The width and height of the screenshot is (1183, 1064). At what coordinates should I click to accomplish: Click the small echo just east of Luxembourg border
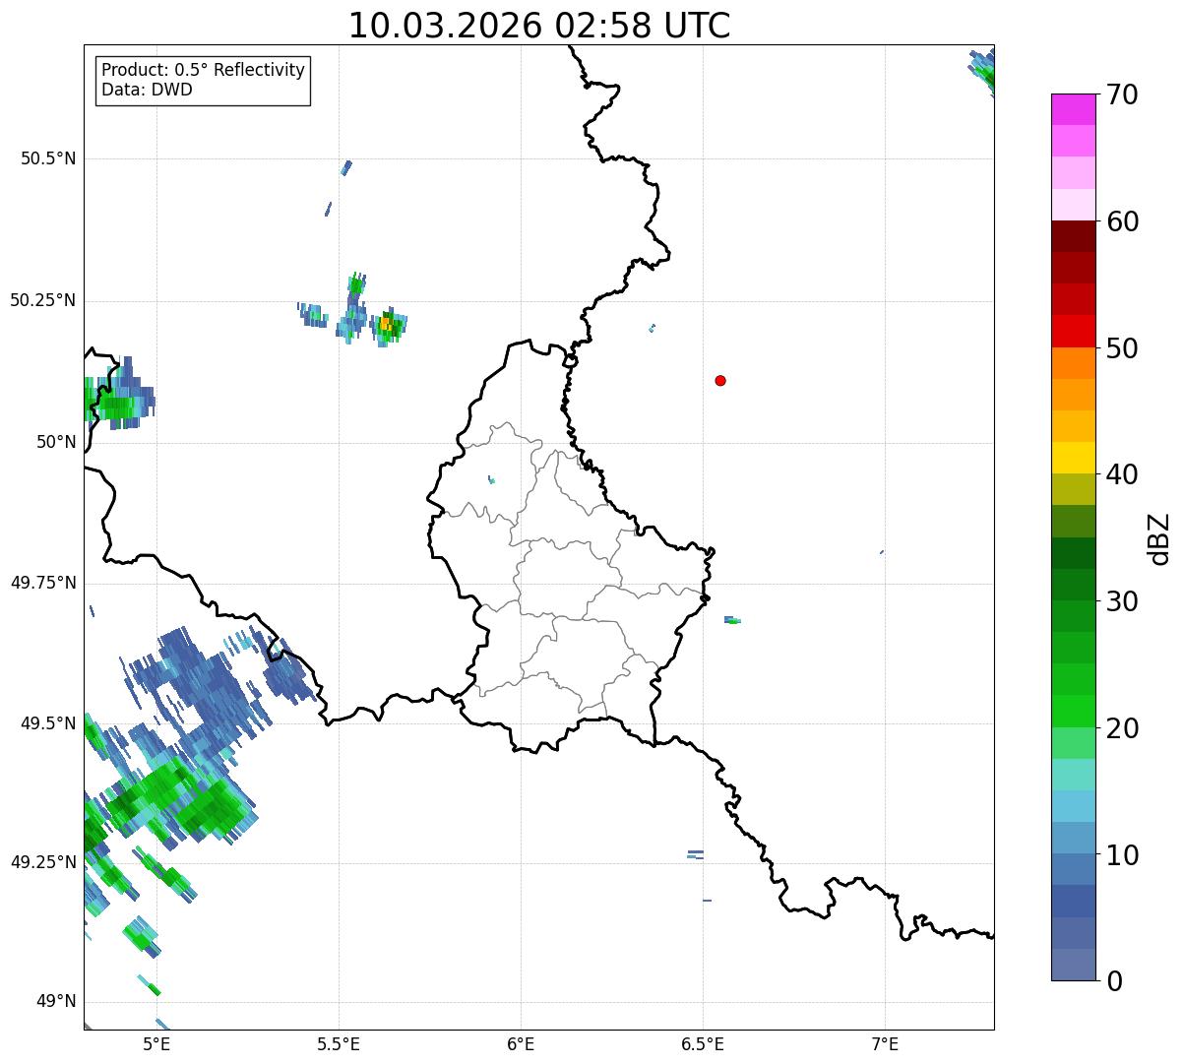732,620
